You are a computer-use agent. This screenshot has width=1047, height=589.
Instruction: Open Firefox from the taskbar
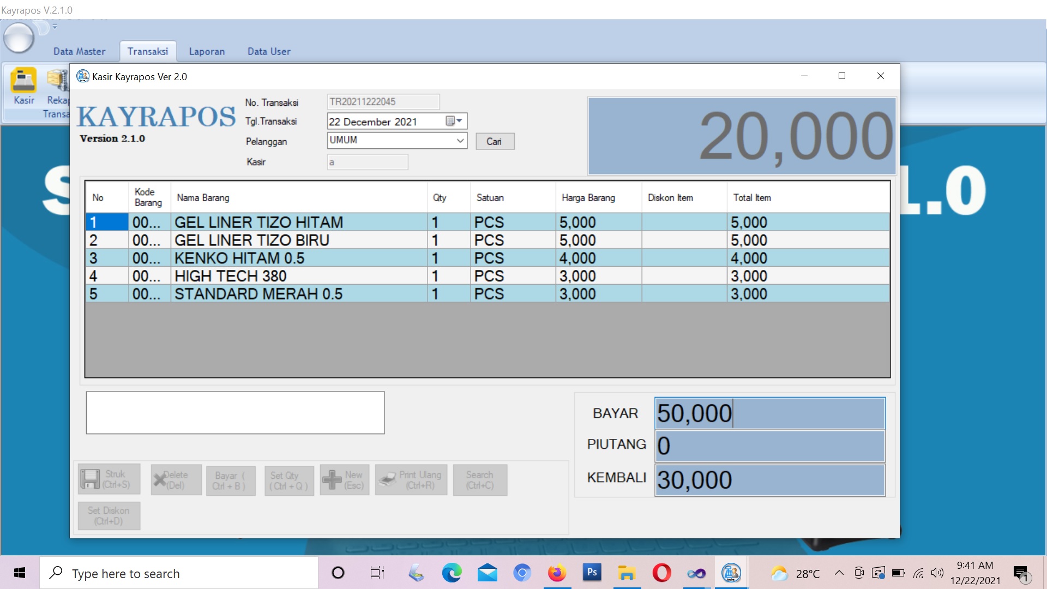click(557, 573)
